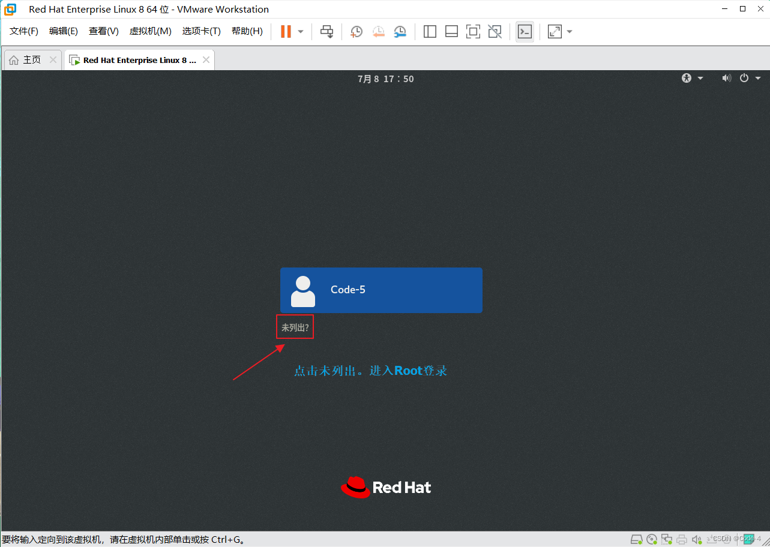Minimize the VMware Workstation window

(726, 9)
